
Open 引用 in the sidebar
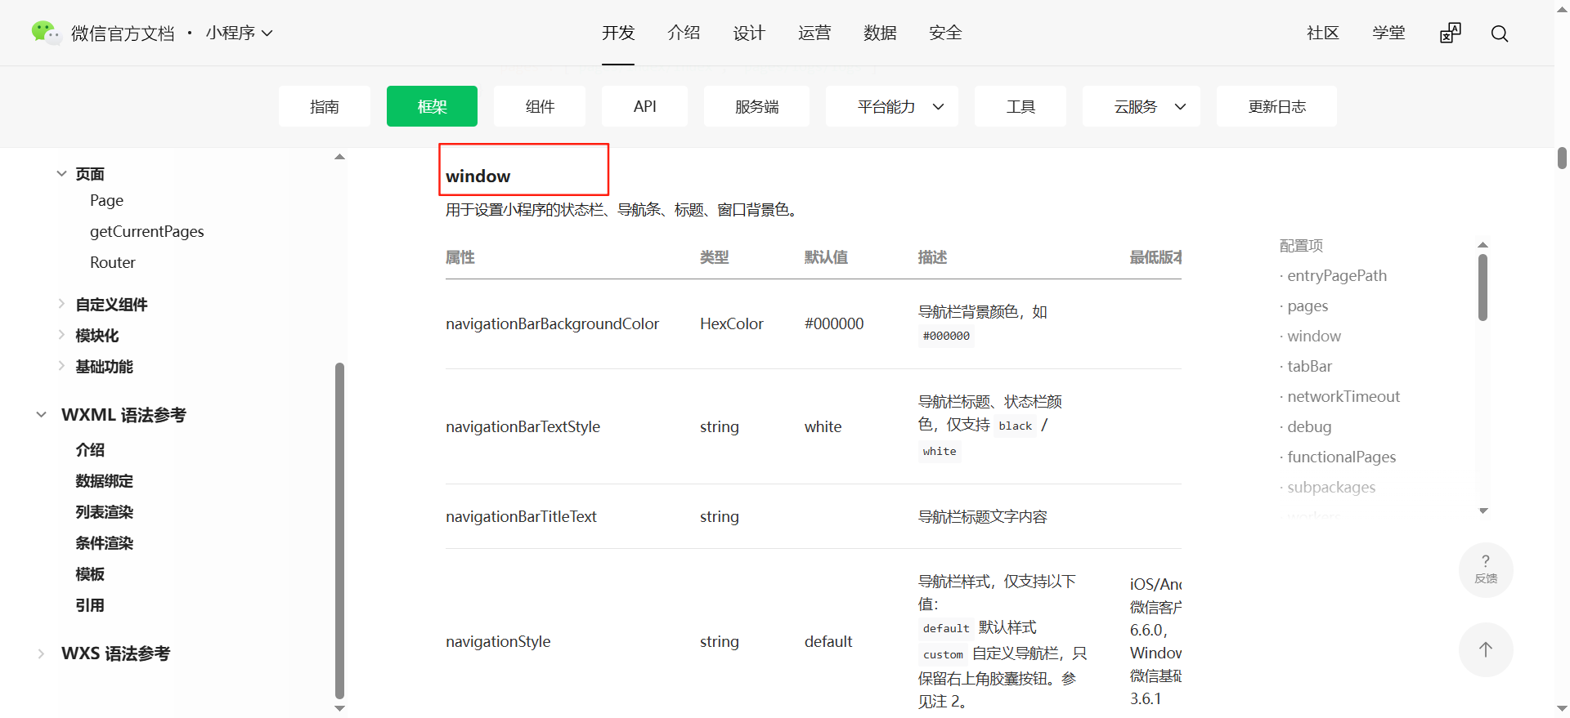90,605
